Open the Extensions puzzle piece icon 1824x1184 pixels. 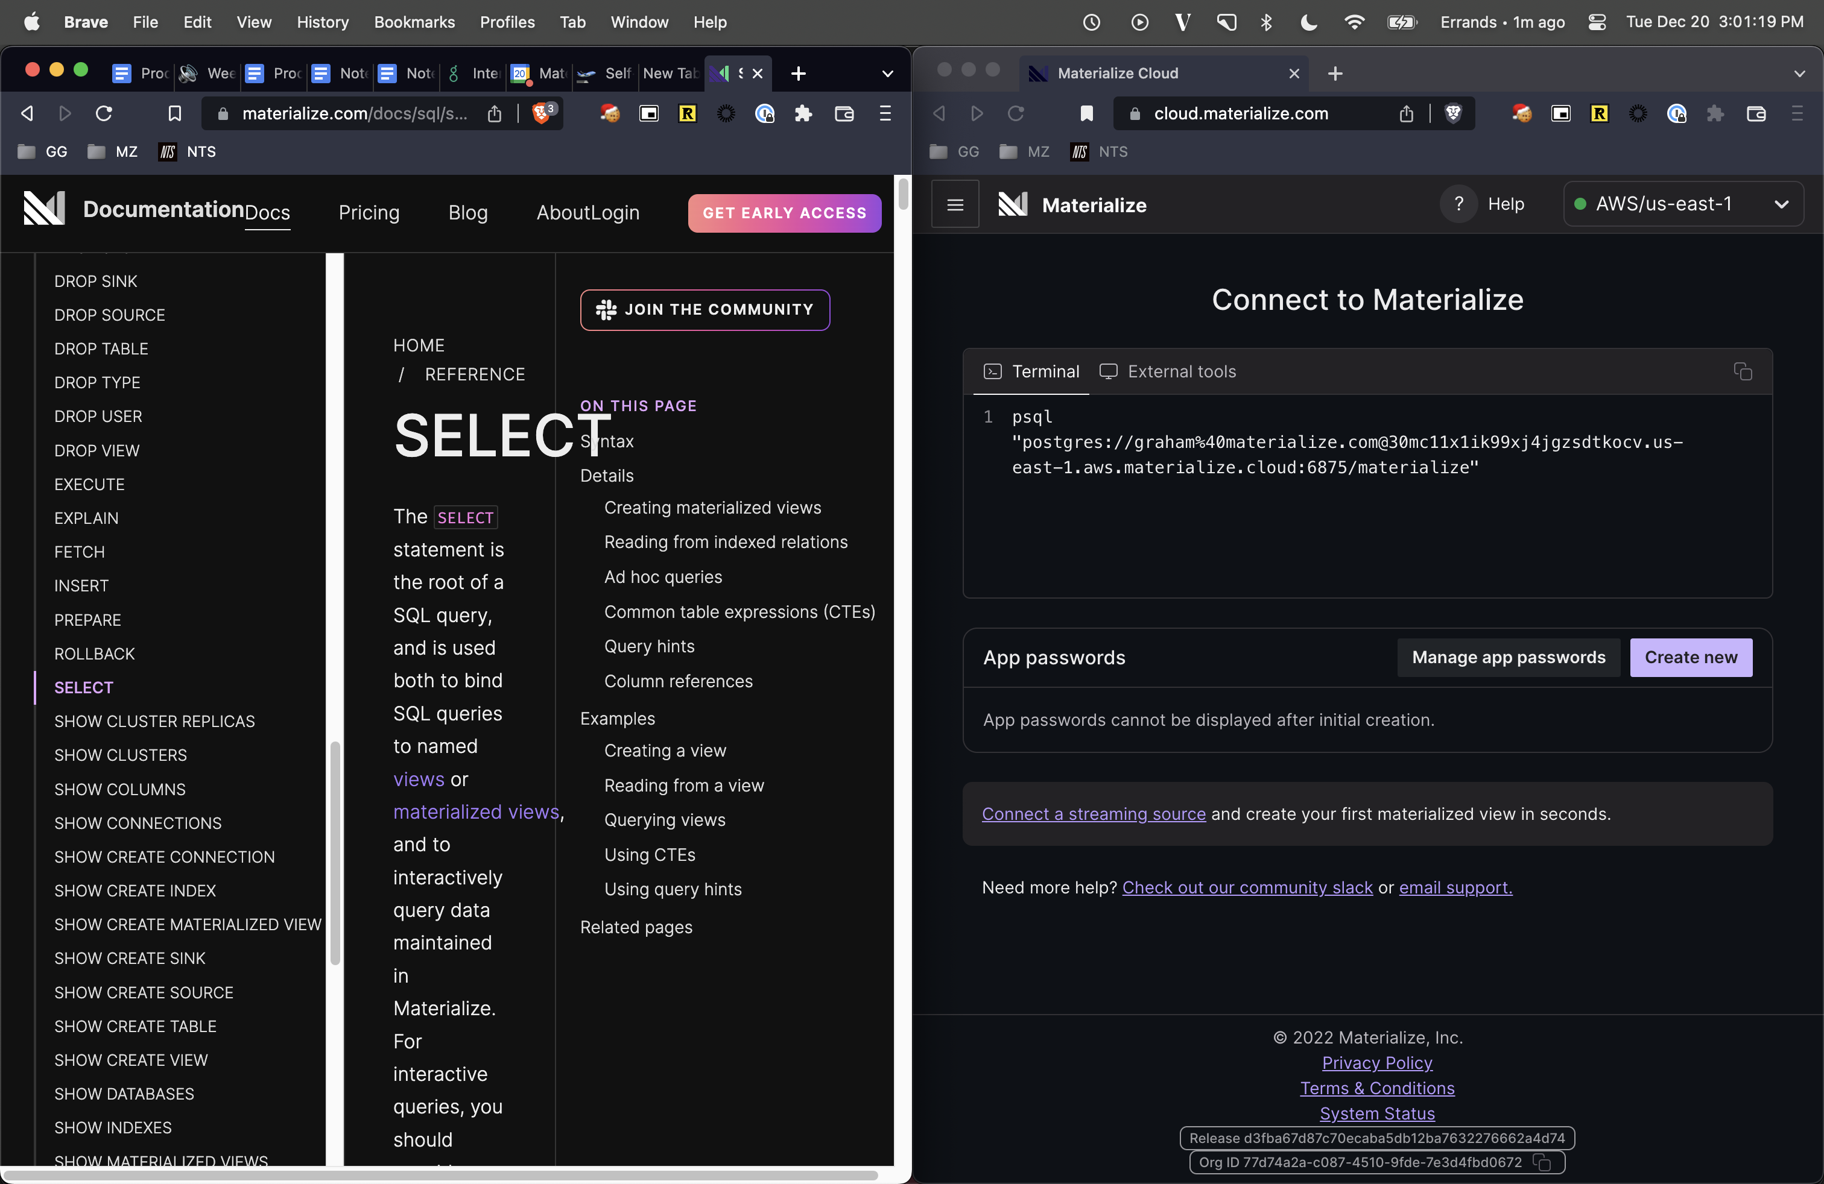coord(803,113)
